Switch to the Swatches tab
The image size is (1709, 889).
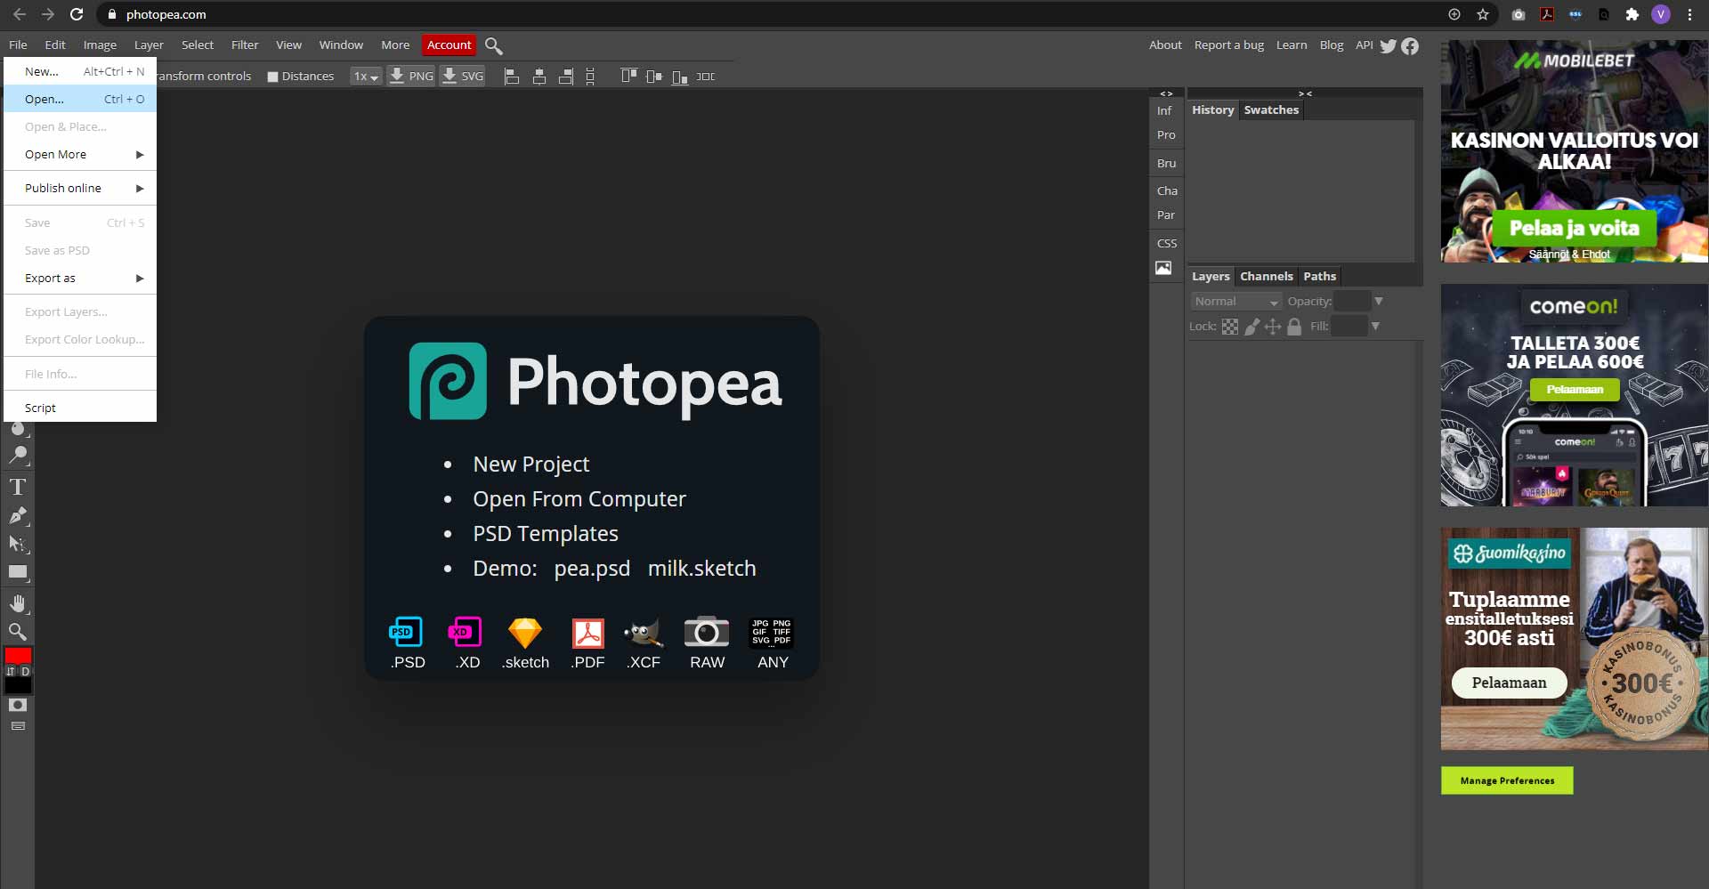[x=1271, y=110]
